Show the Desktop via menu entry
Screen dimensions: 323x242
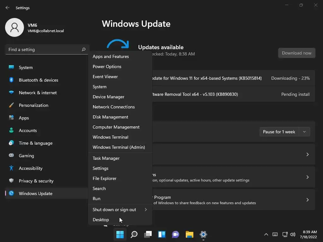pos(120,220)
